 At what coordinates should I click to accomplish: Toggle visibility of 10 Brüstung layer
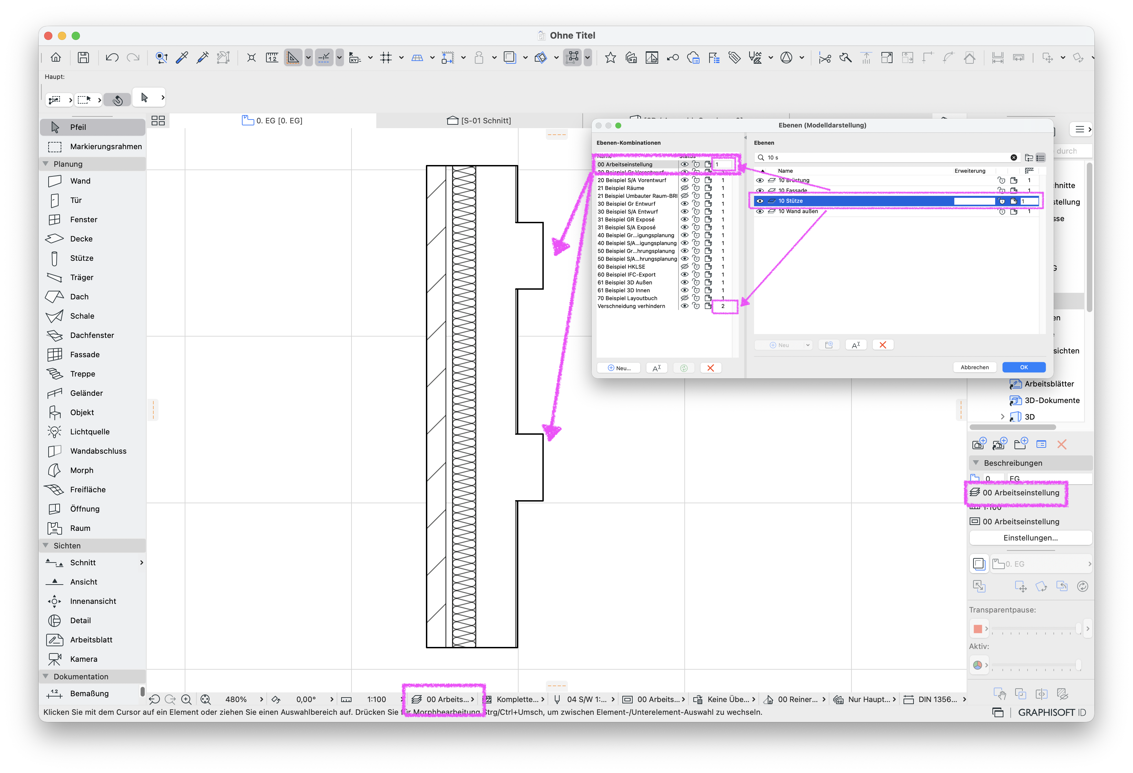coord(759,180)
